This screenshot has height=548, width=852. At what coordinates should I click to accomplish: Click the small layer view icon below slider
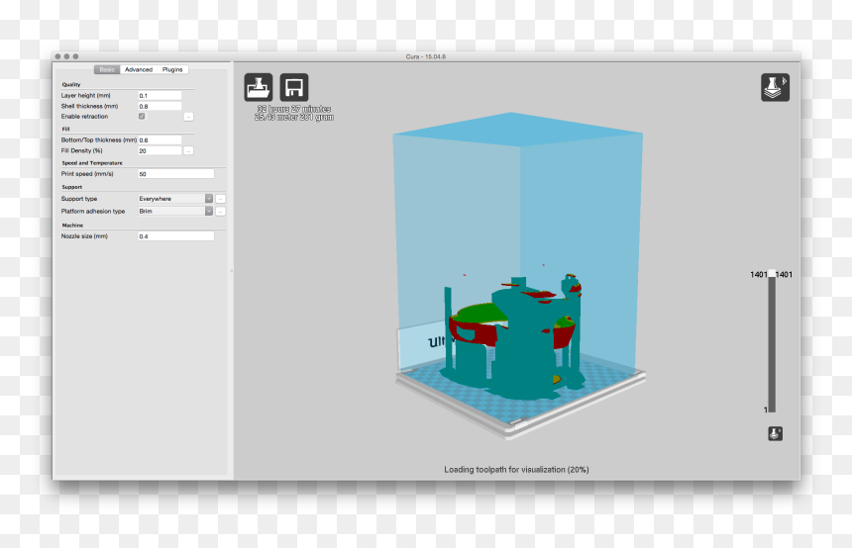775,433
